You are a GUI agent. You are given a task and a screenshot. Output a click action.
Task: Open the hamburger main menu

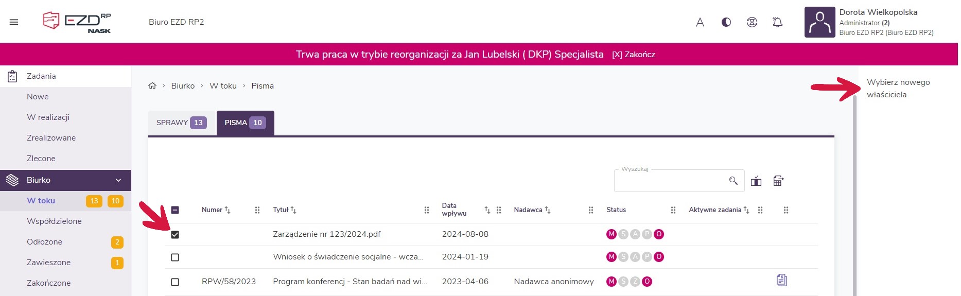coord(14,22)
